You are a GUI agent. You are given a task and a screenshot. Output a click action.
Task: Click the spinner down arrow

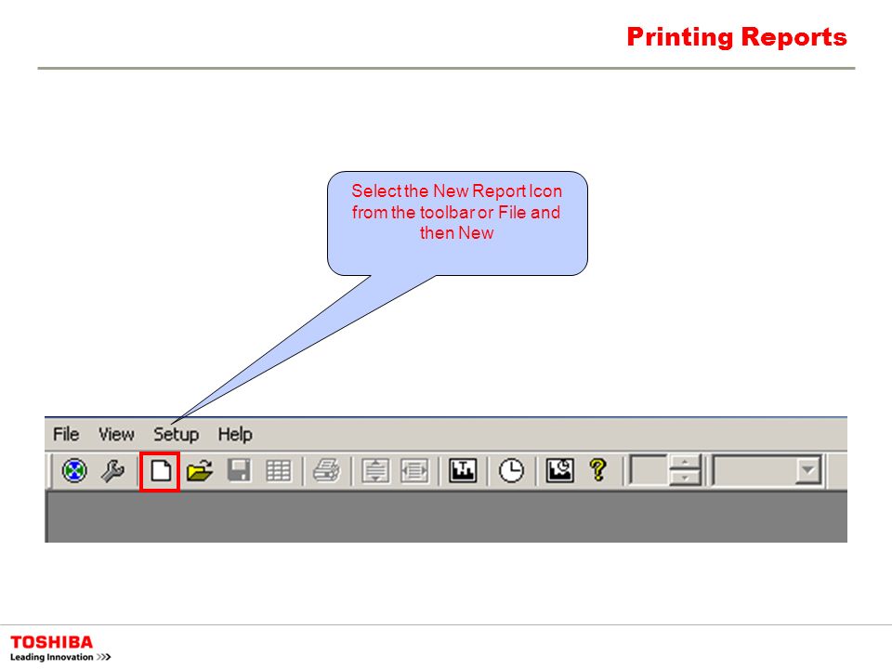[685, 478]
